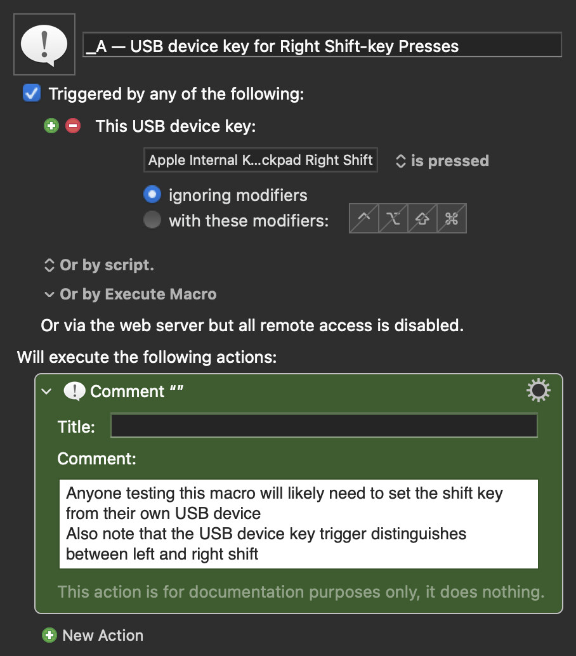Click the green add trigger button

51,126
